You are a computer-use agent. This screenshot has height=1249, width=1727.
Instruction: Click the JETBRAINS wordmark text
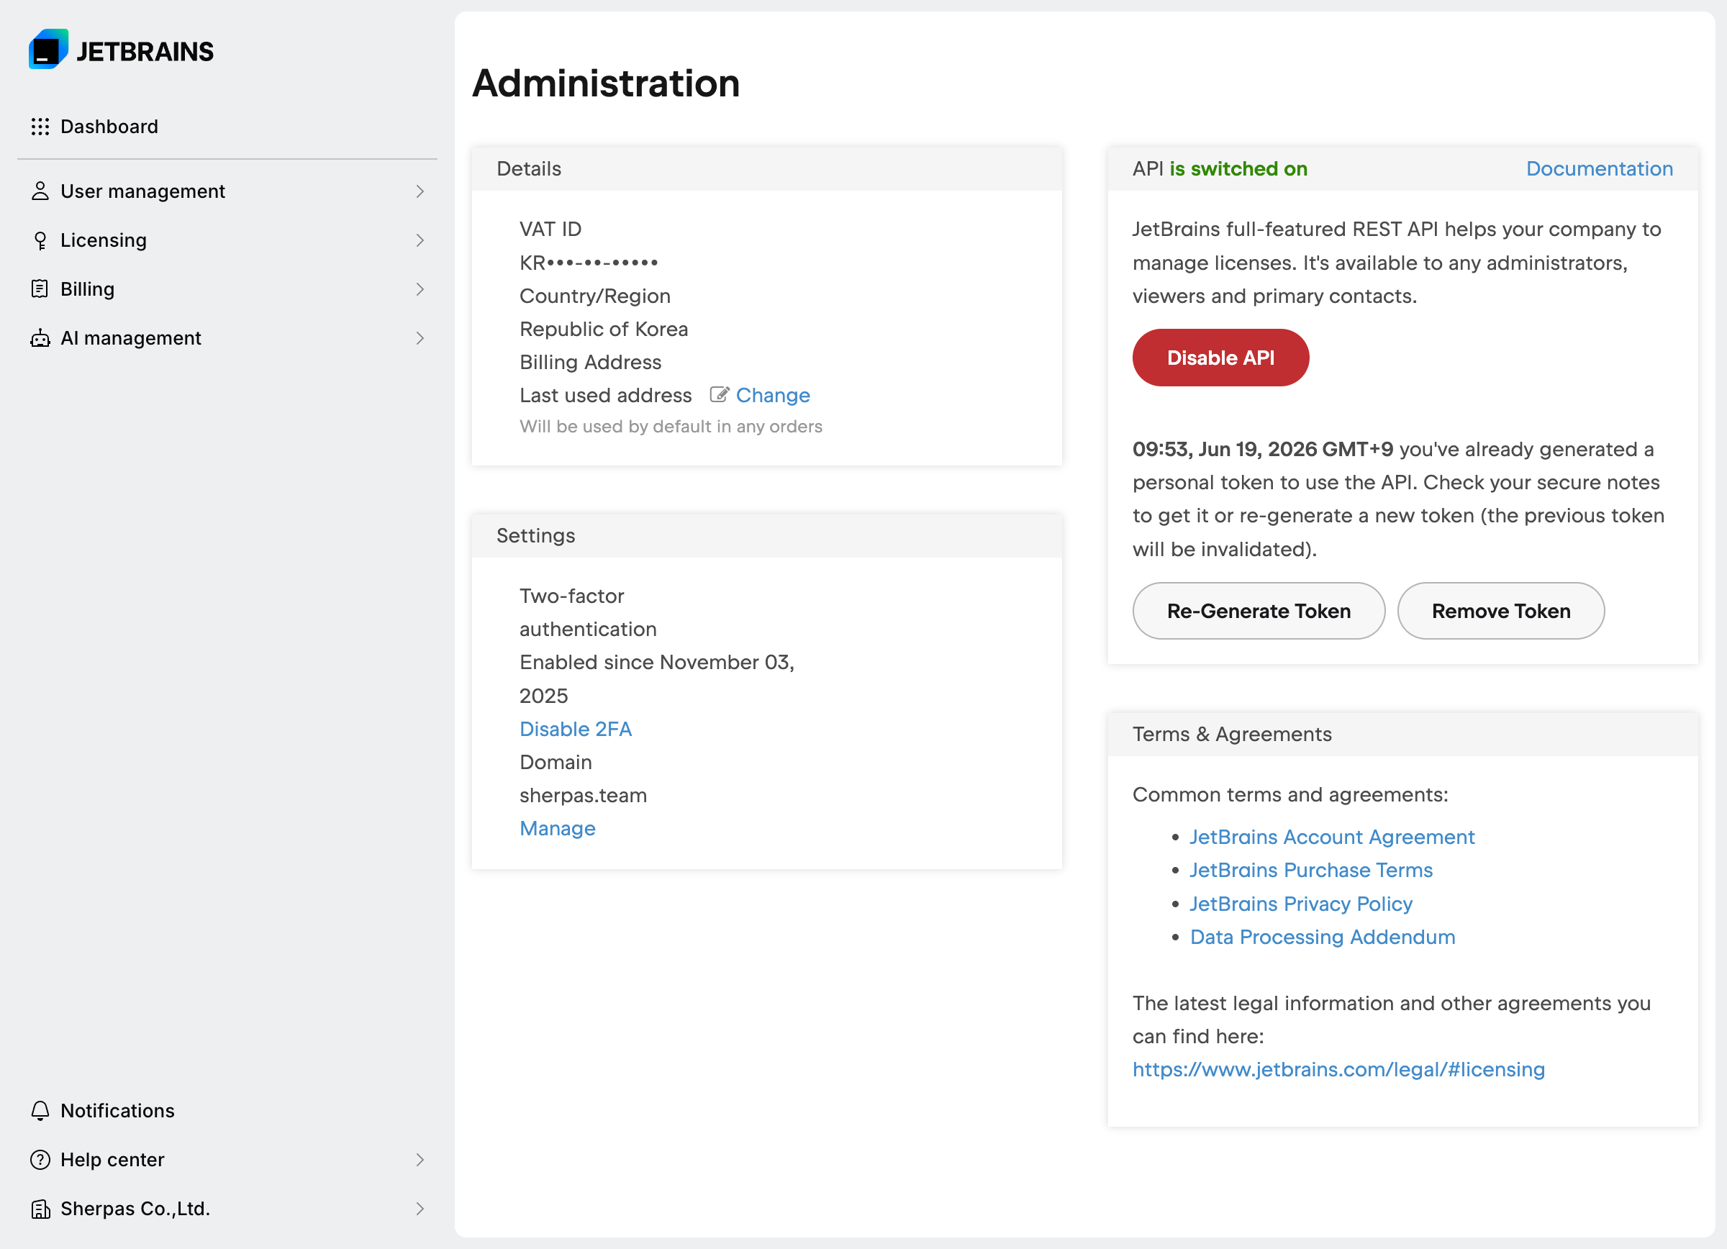pos(145,52)
